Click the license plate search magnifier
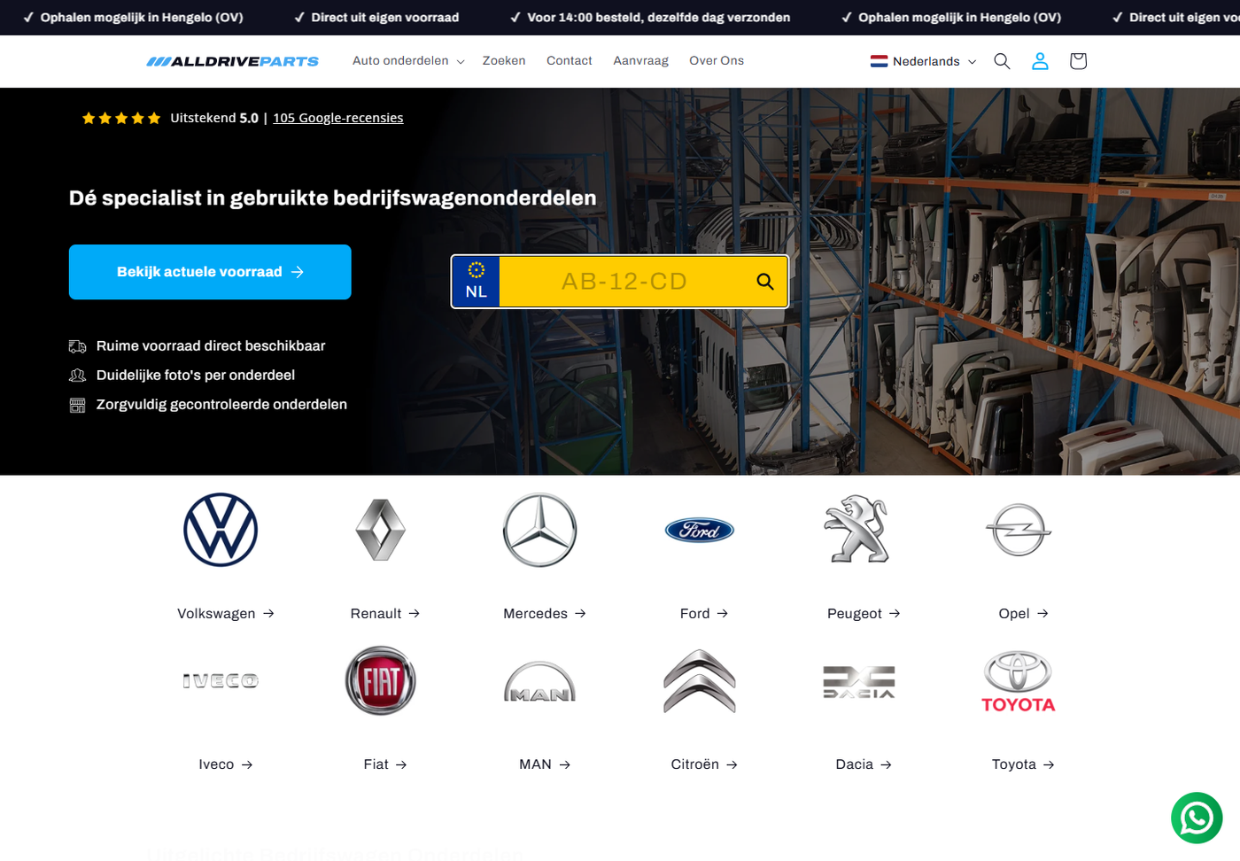This screenshot has width=1240, height=861. (x=765, y=282)
